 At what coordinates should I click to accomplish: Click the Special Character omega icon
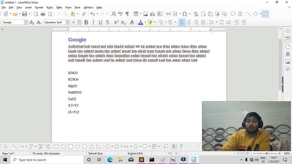point(184,14)
